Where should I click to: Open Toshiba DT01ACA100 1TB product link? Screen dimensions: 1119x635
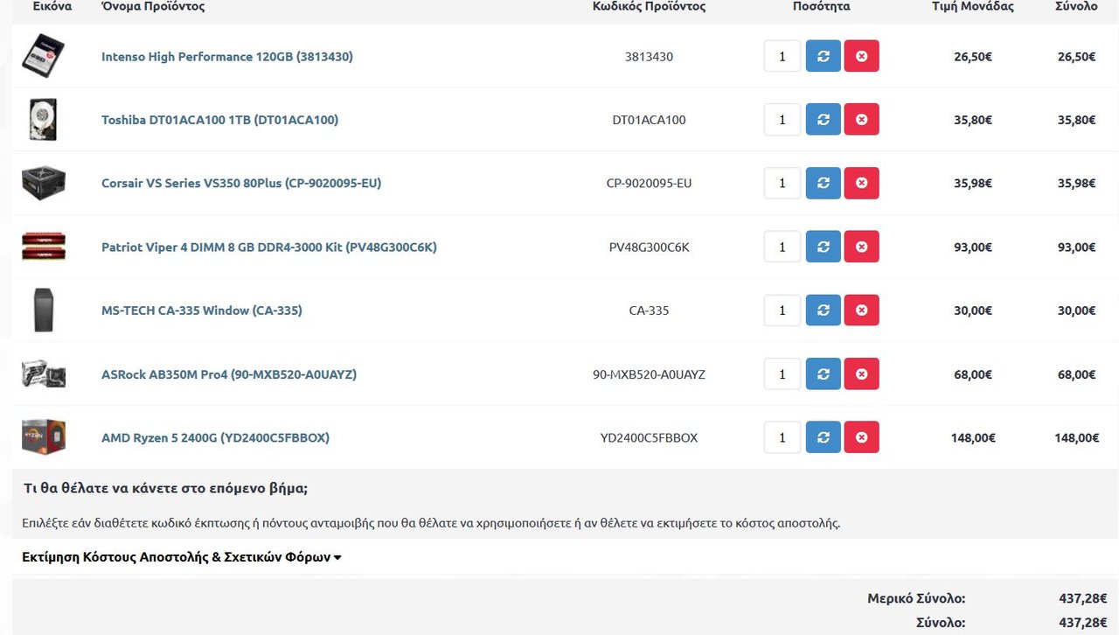pyautogui.click(x=219, y=120)
